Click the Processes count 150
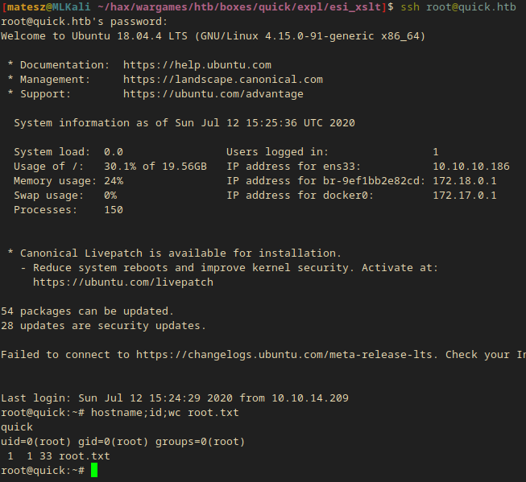 pyautogui.click(x=114, y=210)
